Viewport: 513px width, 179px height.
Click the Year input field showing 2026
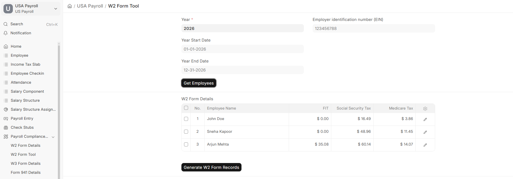click(x=242, y=28)
